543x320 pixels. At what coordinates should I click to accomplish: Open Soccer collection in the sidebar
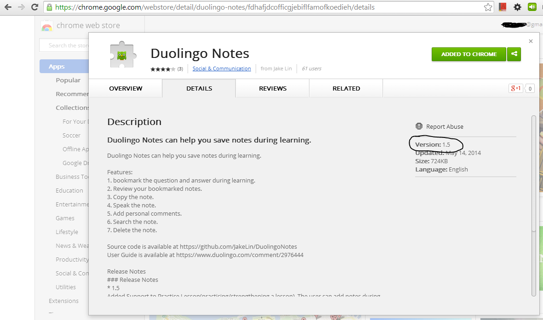(71, 136)
